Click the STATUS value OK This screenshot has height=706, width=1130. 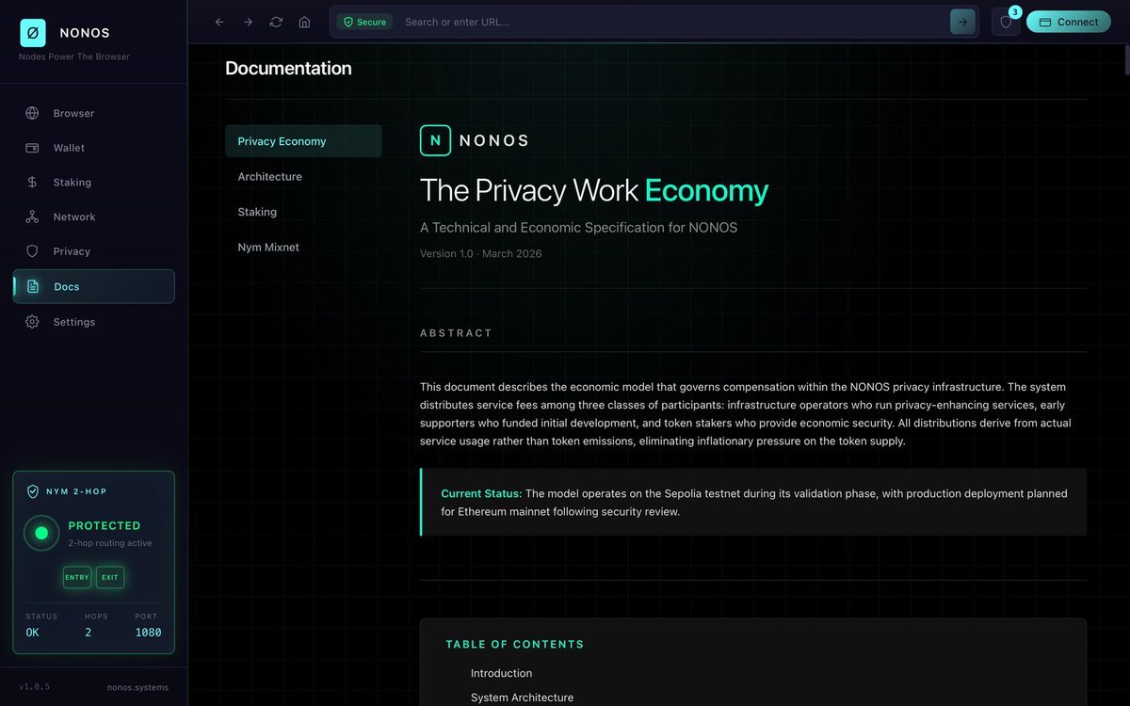[33, 633]
